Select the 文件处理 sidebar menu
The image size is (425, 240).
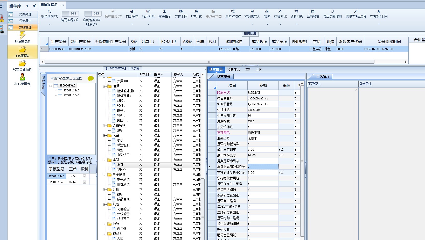23,14
